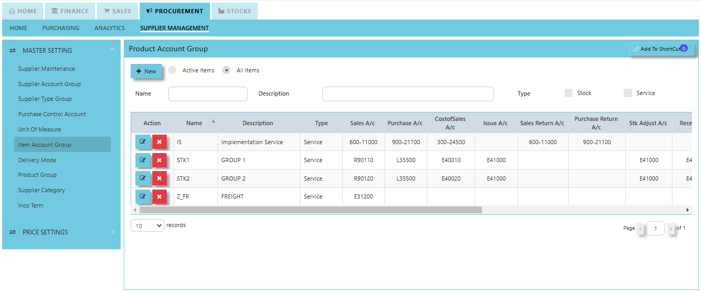The image size is (701, 292).
Task: Open Product Group link
Action: pyautogui.click(x=37, y=175)
